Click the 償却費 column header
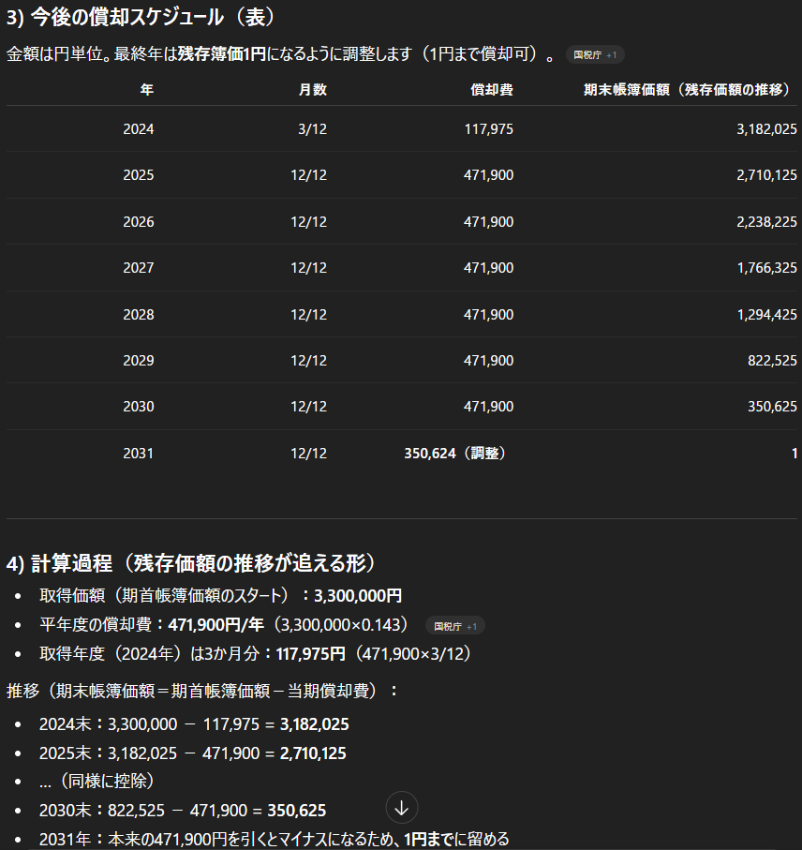 point(491,91)
